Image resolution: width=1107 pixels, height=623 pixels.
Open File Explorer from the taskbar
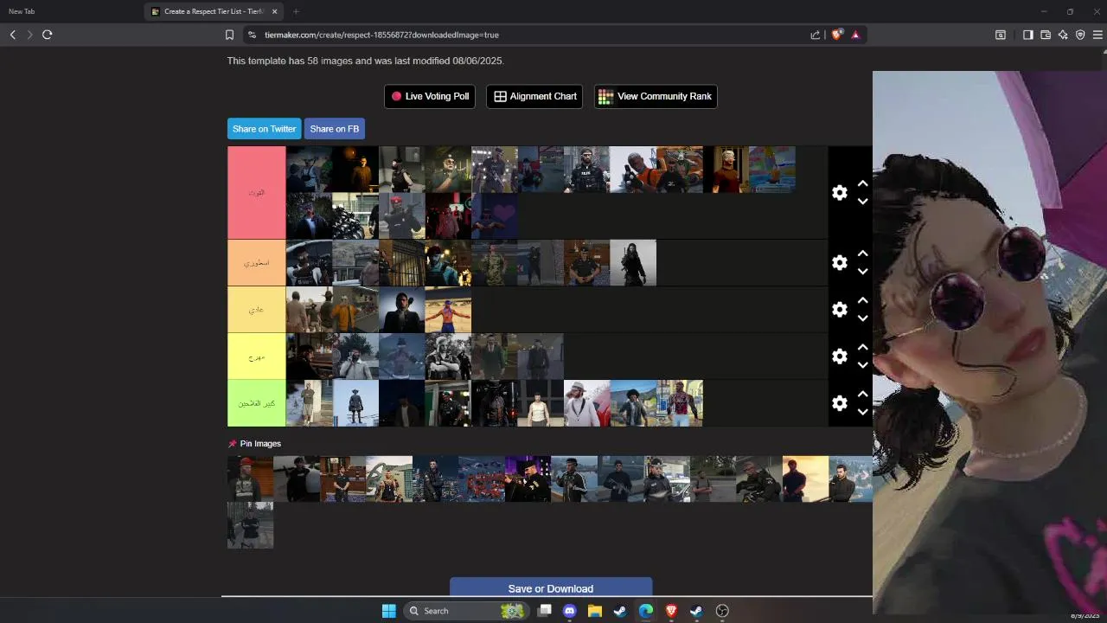[595, 611]
